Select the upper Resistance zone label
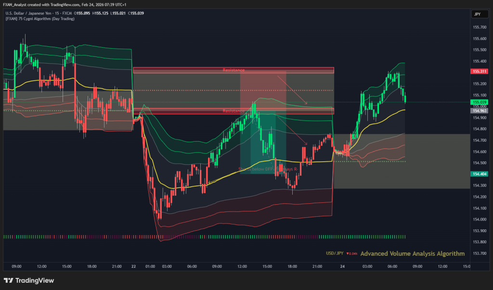The width and height of the screenshot is (493, 290). [x=234, y=70]
